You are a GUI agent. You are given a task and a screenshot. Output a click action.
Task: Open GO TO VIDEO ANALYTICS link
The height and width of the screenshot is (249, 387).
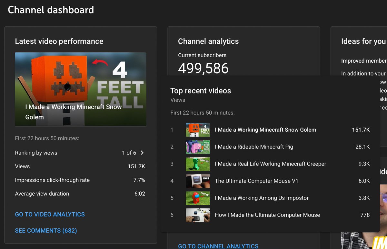(x=50, y=214)
